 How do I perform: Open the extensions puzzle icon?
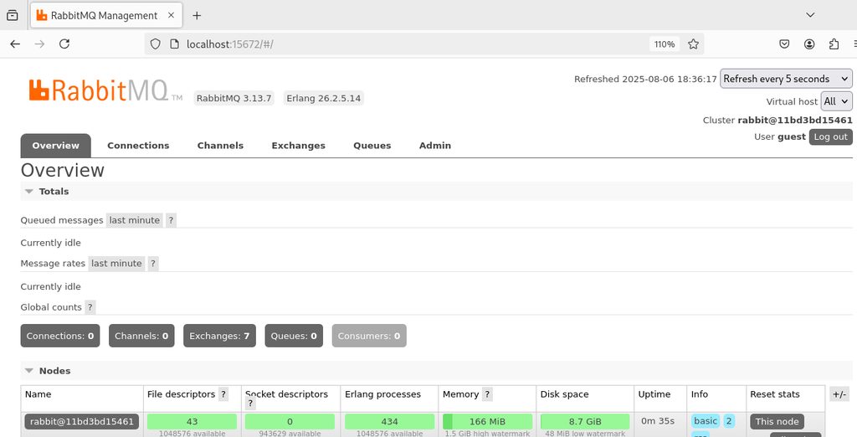(834, 44)
